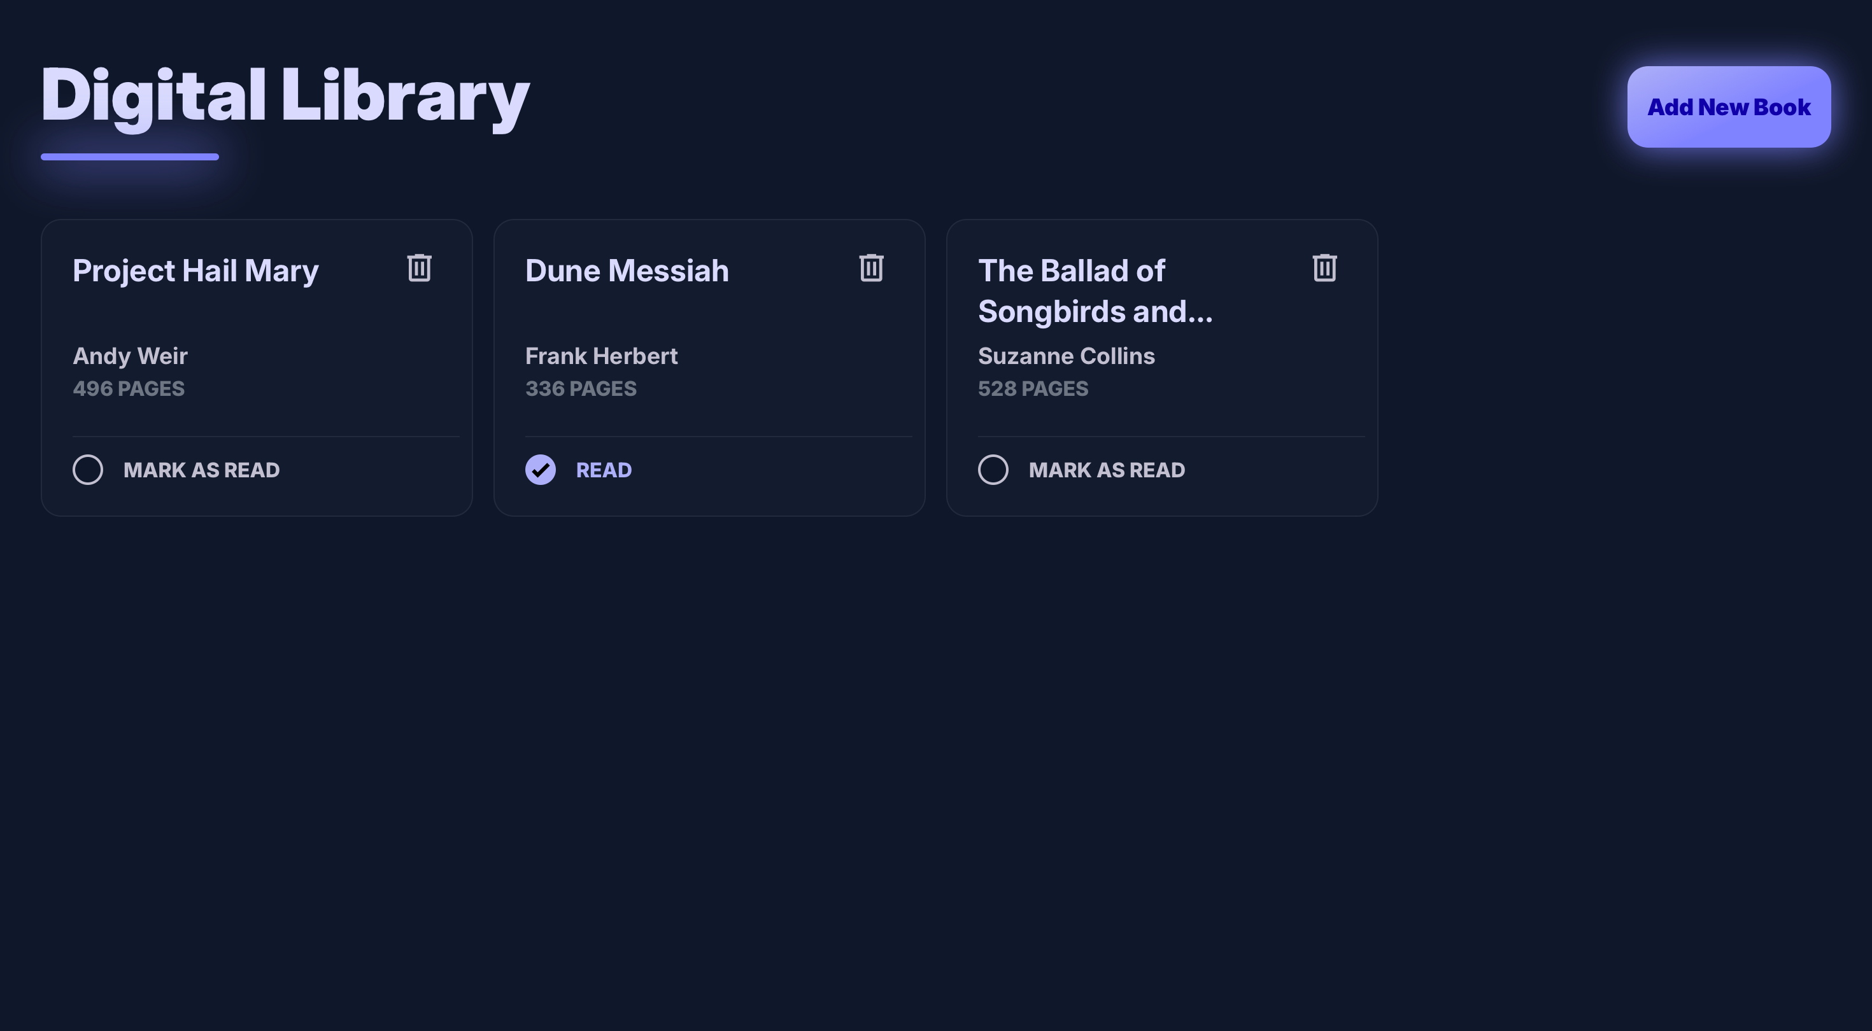Click the Digital Library heading
Viewport: 1872px width, 1031px height.
(x=285, y=95)
